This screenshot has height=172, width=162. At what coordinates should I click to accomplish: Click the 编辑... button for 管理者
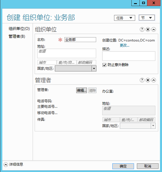[82, 90]
